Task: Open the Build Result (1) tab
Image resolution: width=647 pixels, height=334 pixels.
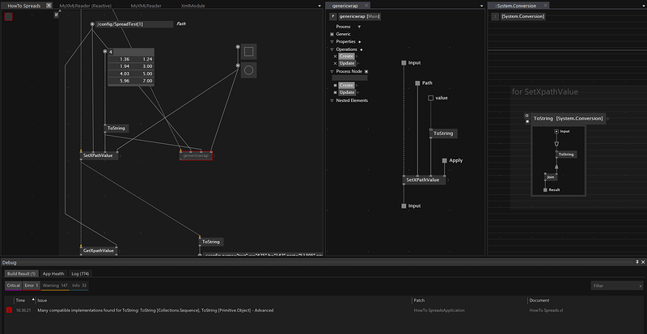Action: click(22, 273)
